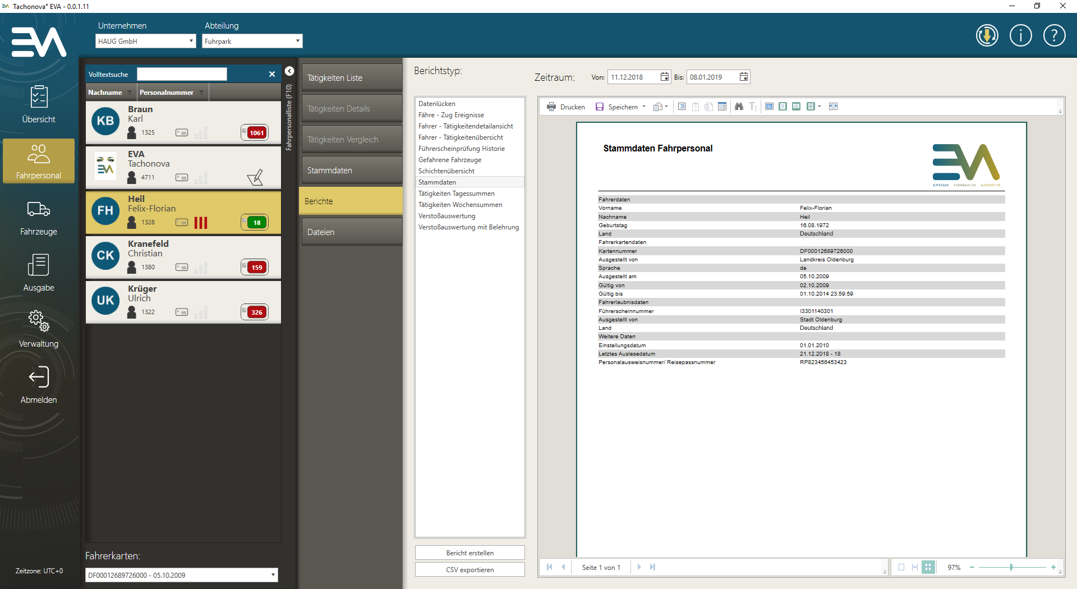
Task: Expand the Abteilung dropdown showing Fuhrpark
Action: point(252,41)
